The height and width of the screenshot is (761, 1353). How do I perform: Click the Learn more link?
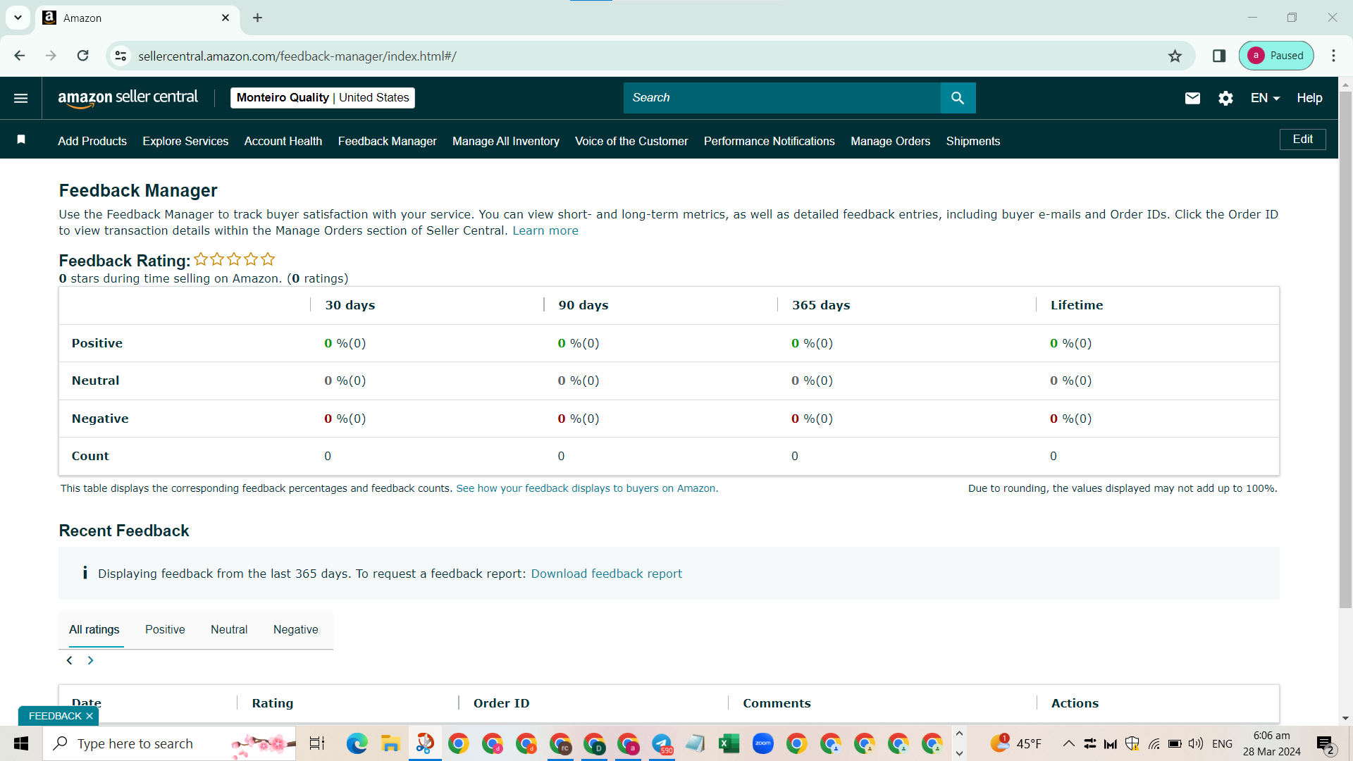pos(545,230)
